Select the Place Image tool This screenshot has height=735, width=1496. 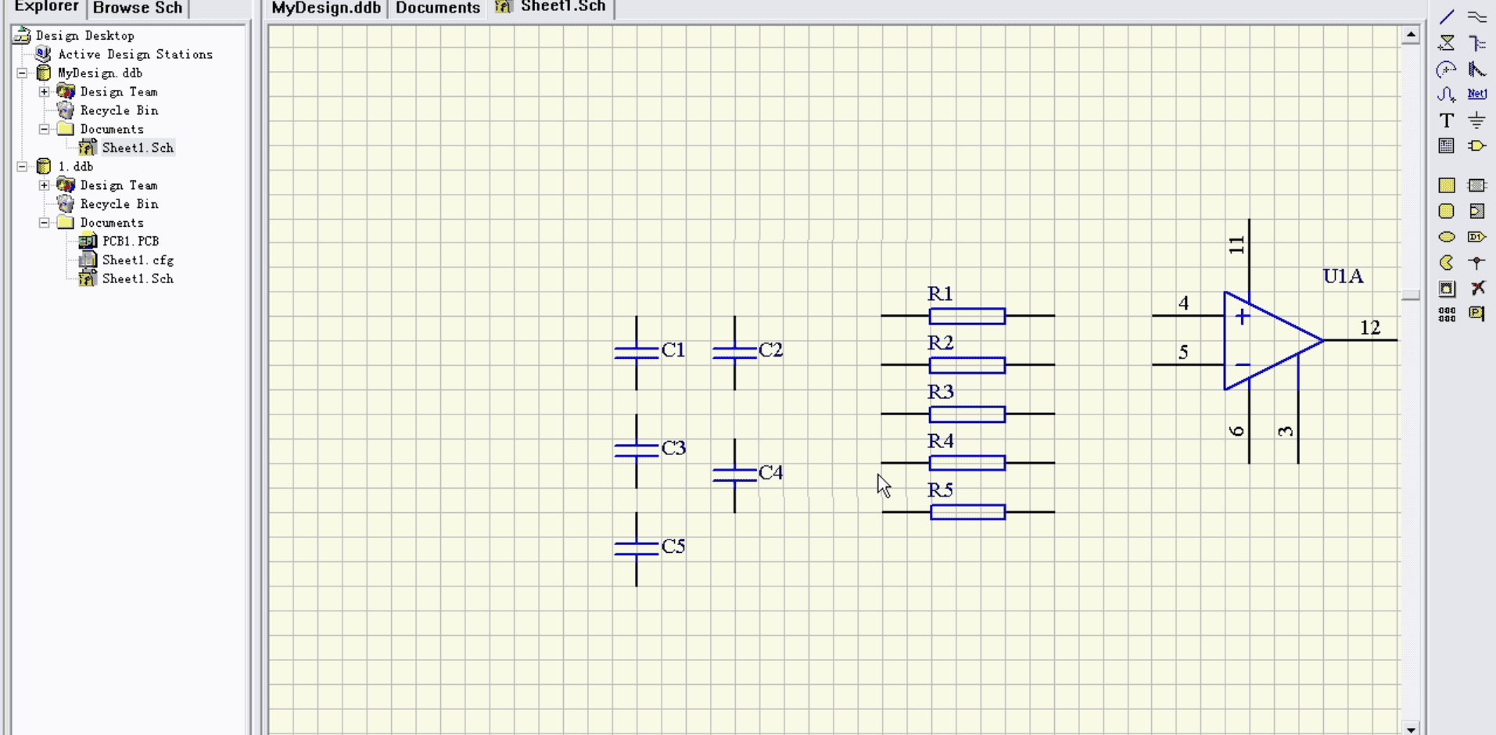tap(1447, 289)
